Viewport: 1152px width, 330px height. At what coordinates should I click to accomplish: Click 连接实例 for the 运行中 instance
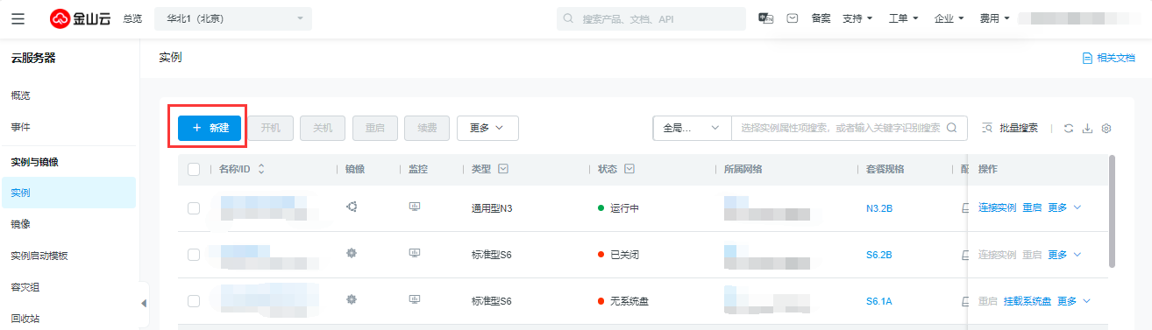tap(997, 207)
